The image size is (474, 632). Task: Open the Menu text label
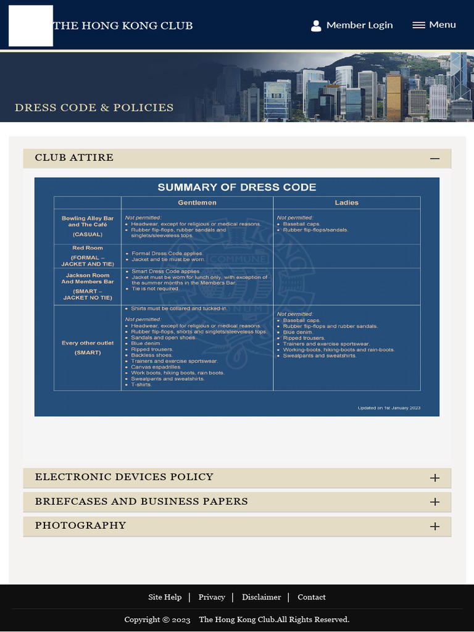point(443,25)
